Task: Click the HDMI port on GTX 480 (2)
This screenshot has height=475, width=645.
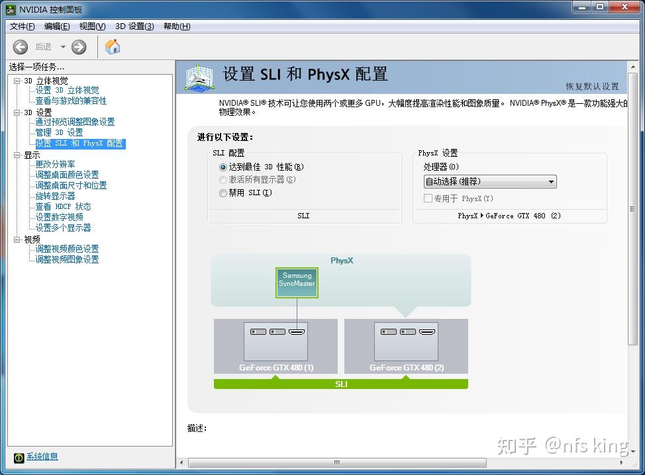Action: click(427, 331)
